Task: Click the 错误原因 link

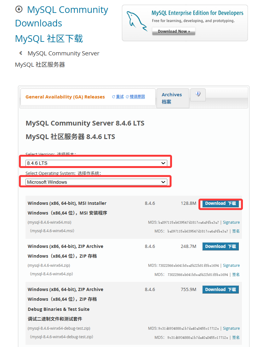Action: (x=137, y=97)
